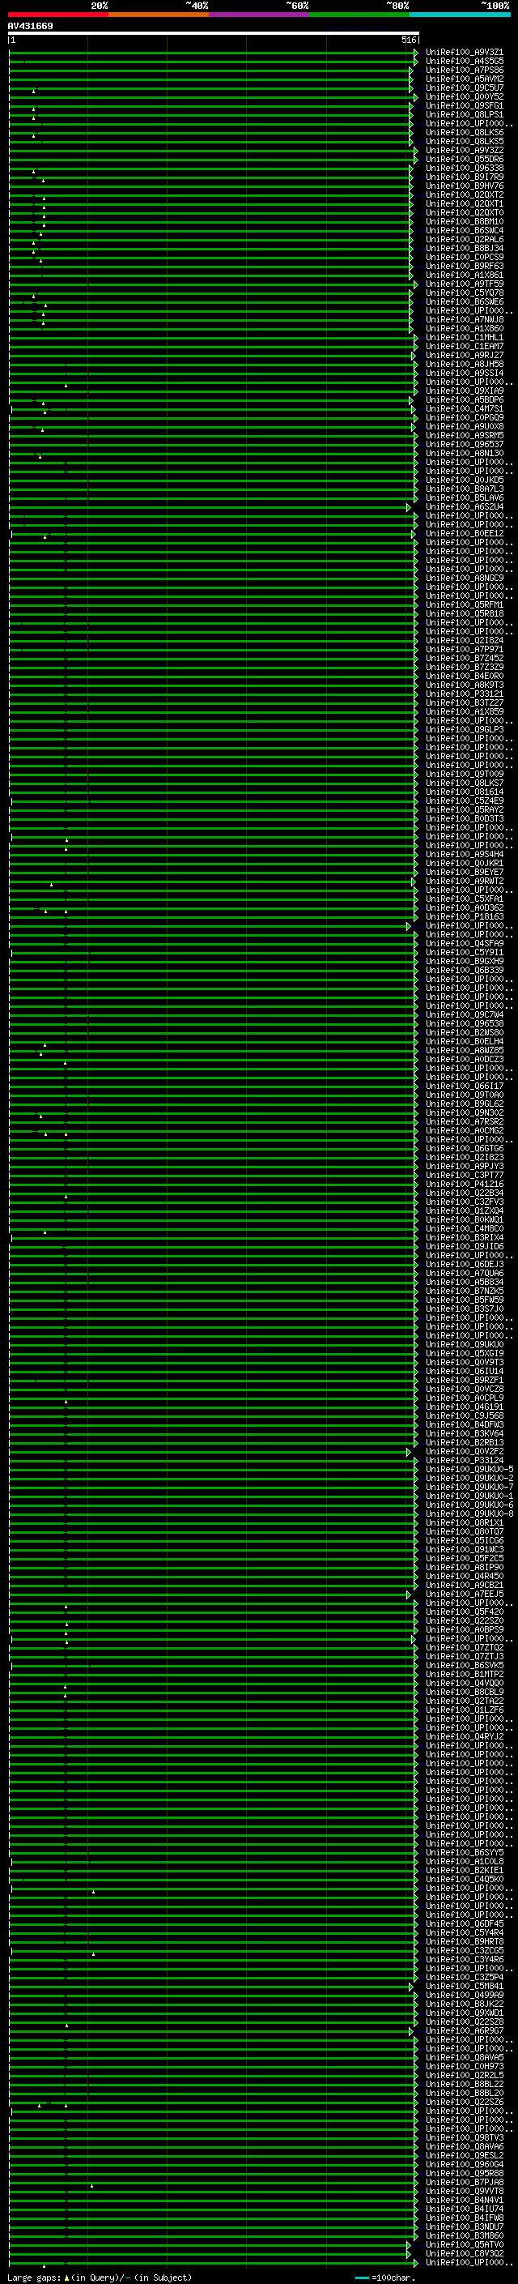Click the UniRef100_Q9C5U7 label
The width and height of the screenshot is (518, 2284).
click(x=465, y=88)
